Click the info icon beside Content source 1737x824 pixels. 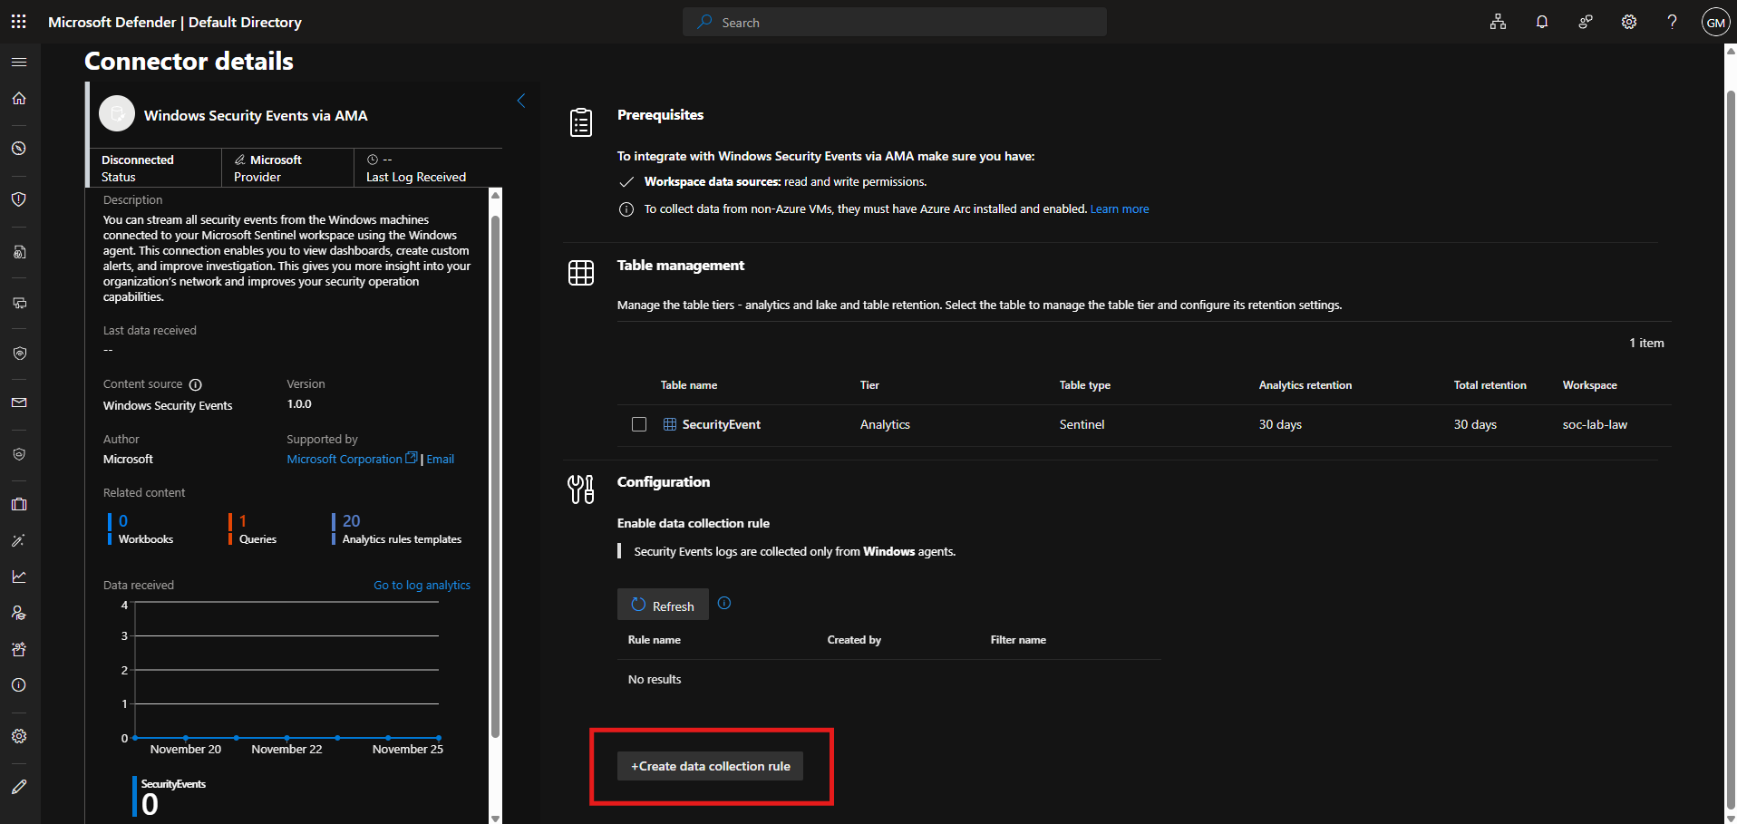tap(195, 384)
